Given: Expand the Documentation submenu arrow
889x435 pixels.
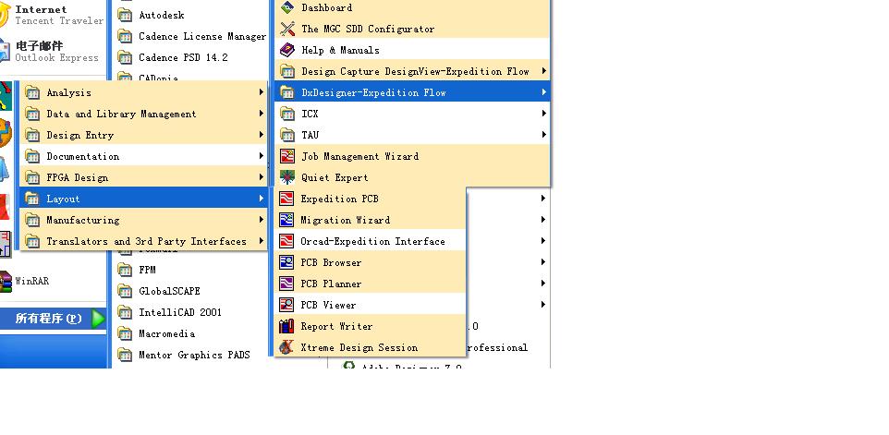Looking at the screenshot, I should tap(262, 156).
